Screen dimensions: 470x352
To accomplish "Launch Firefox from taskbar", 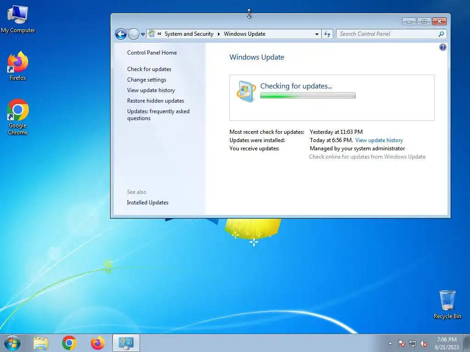I will click(98, 343).
